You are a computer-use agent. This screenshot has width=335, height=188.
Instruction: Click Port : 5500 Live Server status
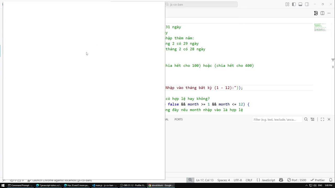pos(297,180)
